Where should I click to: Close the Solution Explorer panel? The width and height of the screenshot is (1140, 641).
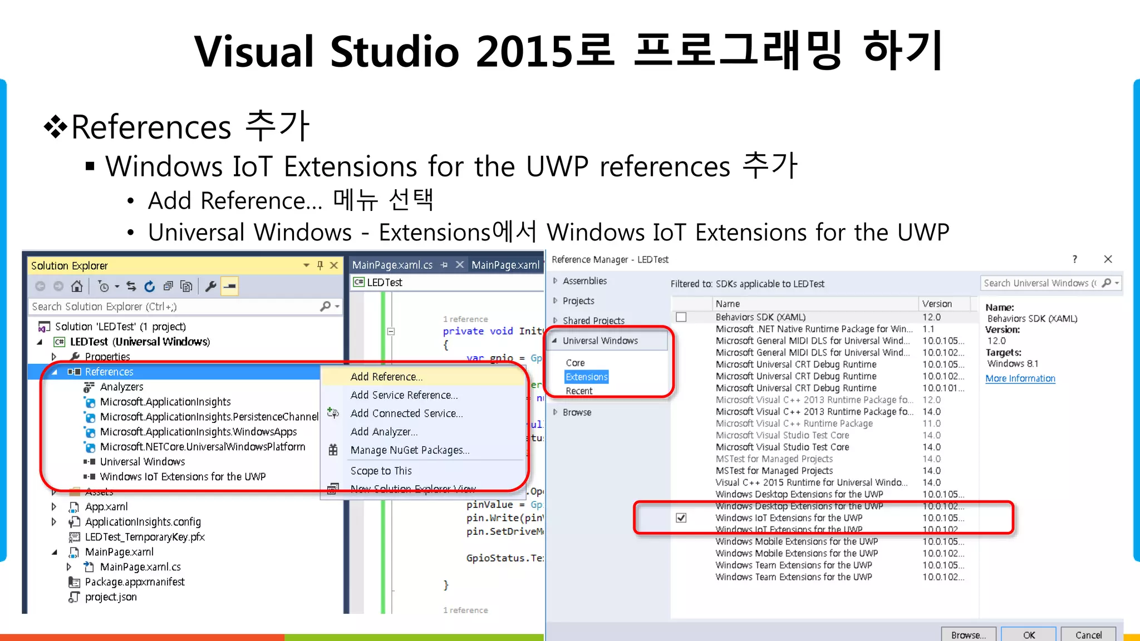point(334,265)
